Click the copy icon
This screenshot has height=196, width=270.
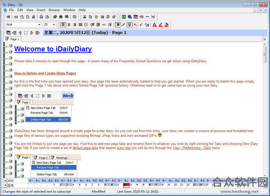[90, 17]
